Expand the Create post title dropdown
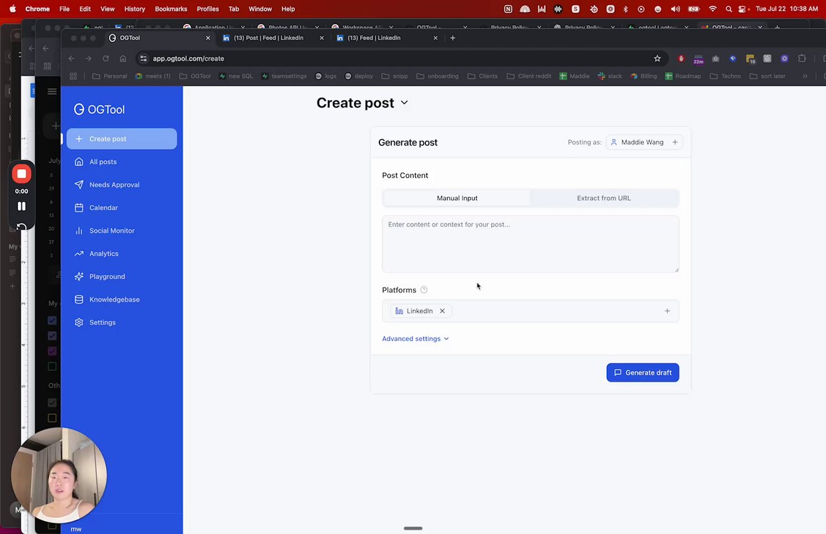Image resolution: width=826 pixels, height=534 pixels. [405, 103]
